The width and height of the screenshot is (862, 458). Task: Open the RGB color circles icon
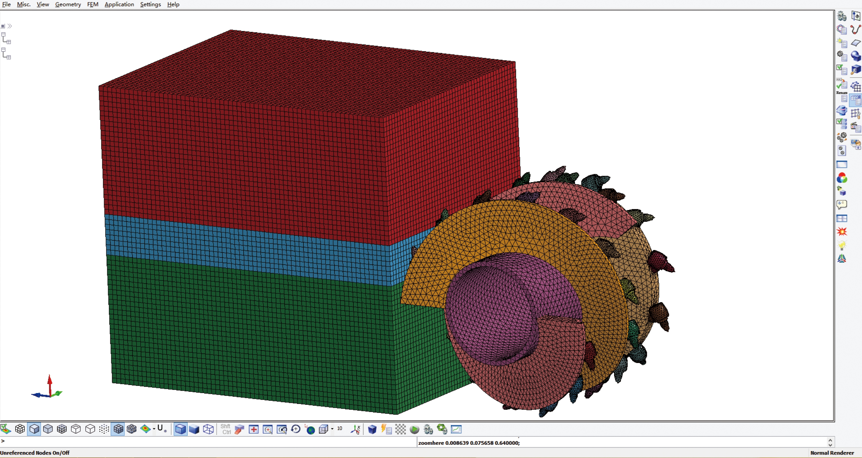pyautogui.click(x=842, y=178)
